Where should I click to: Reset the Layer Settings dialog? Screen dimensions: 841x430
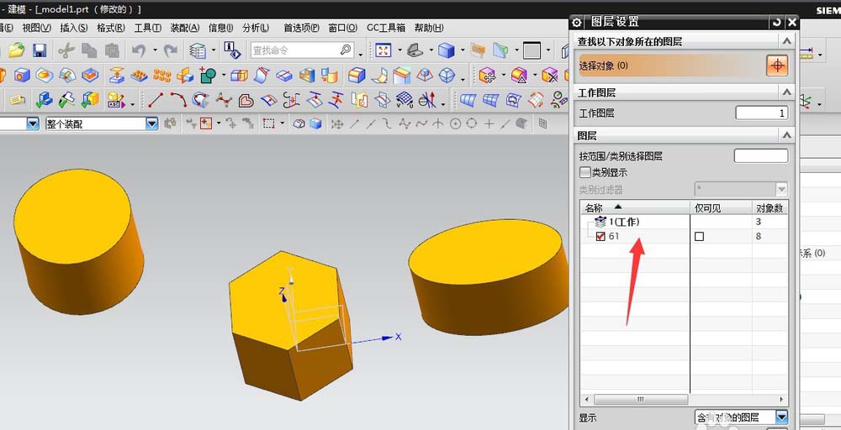776,22
